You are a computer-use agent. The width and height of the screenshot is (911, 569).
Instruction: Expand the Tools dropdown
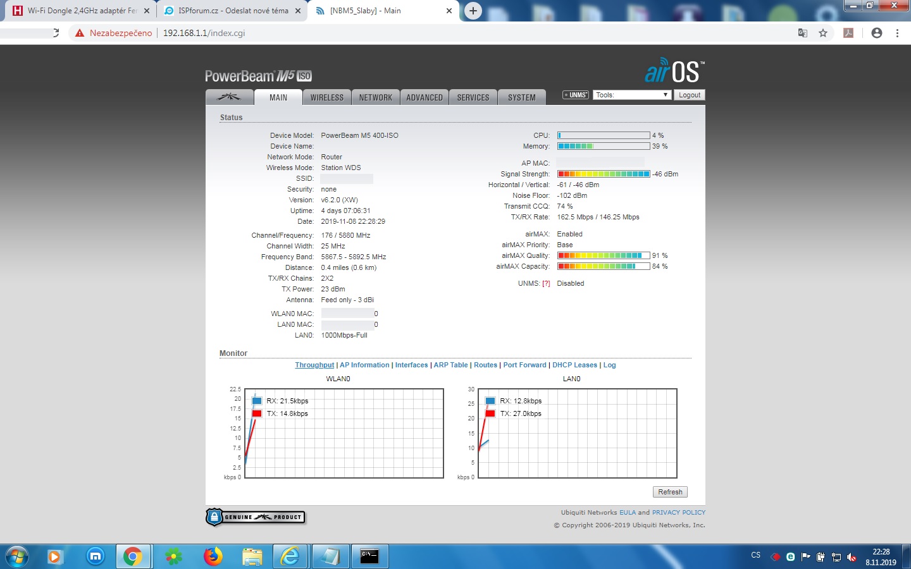click(631, 95)
